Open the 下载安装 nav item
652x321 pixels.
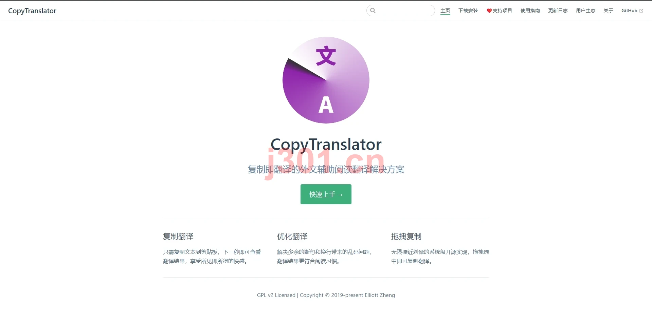pos(468,11)
